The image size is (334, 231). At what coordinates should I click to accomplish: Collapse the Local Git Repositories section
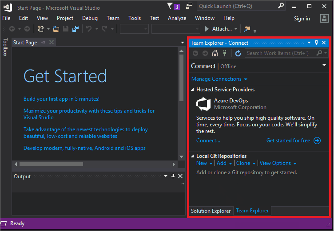[x=192, y=156]
